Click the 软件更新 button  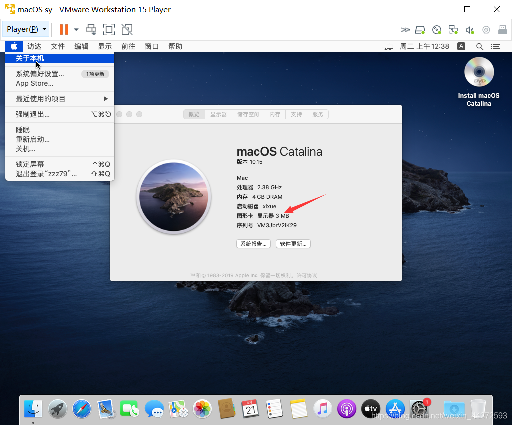click(293, 244)
